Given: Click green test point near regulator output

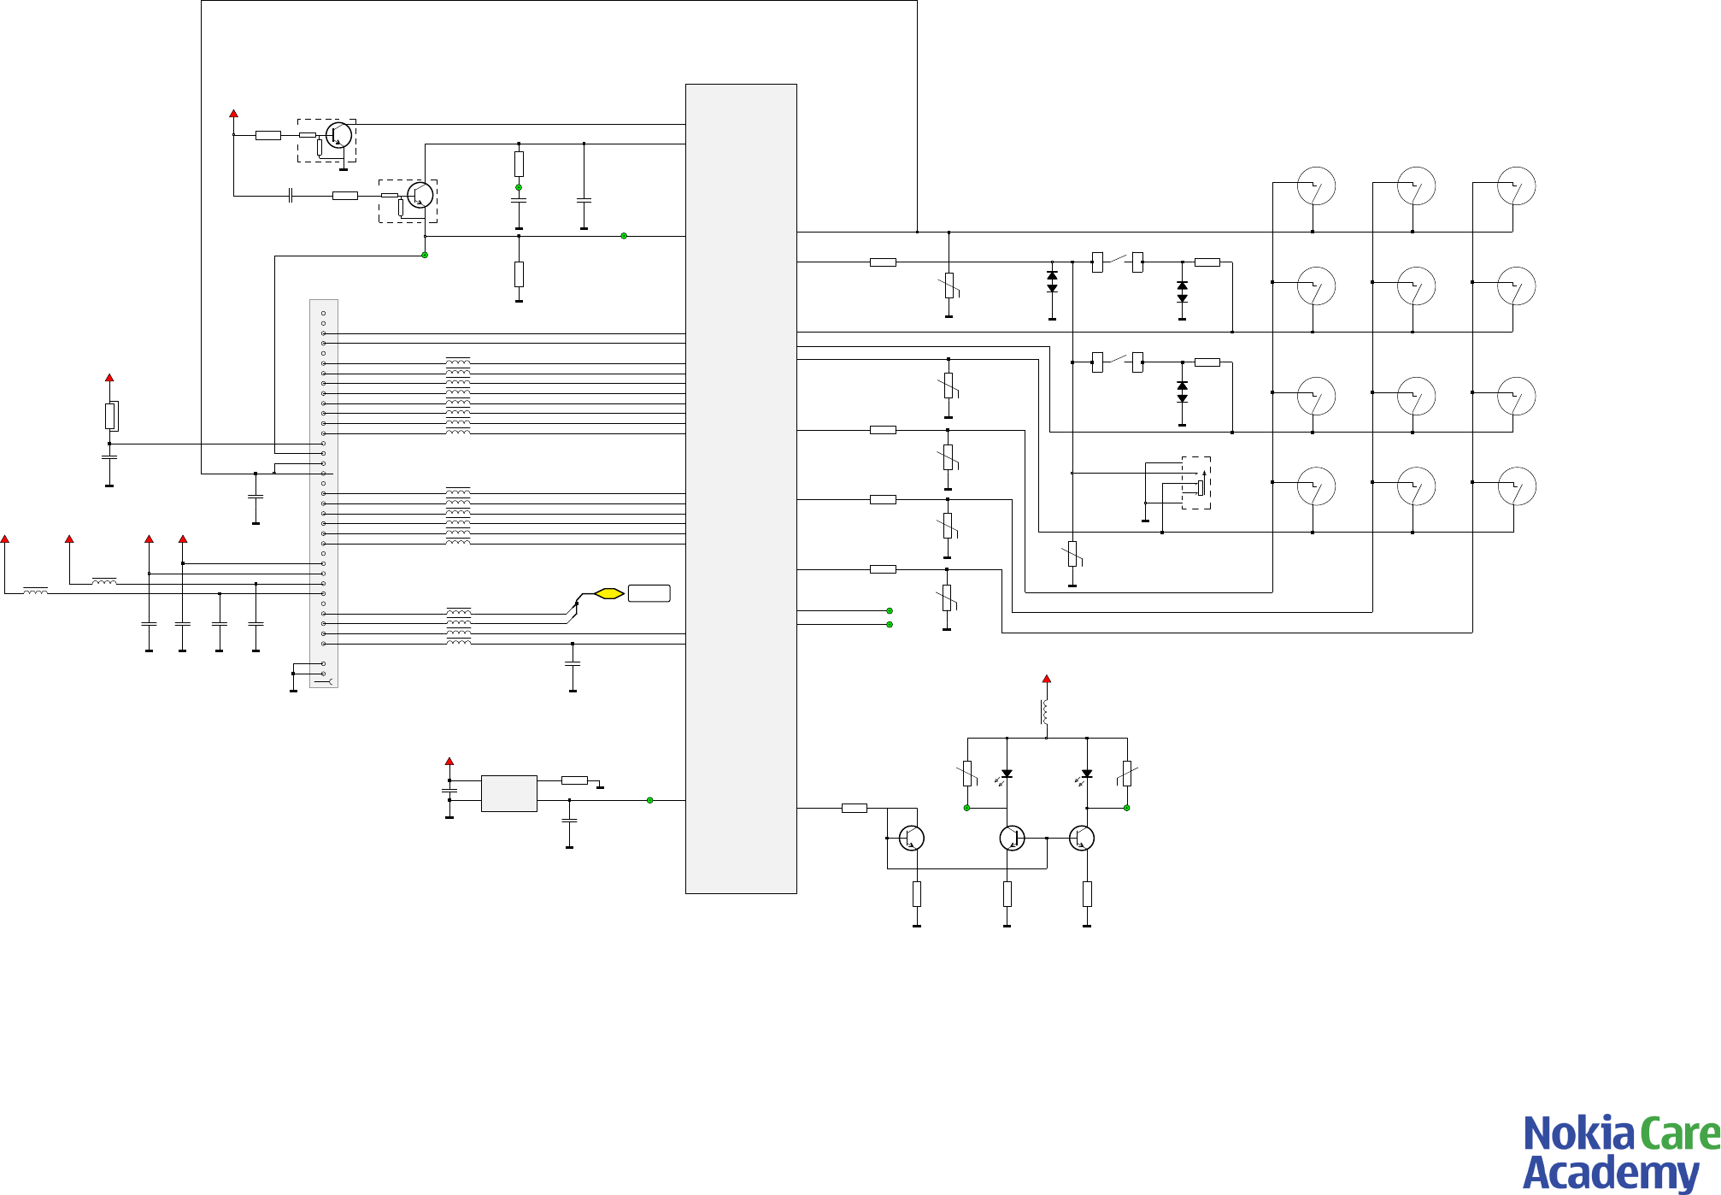Looking at the screenshot, I should (x=650, y=800).
